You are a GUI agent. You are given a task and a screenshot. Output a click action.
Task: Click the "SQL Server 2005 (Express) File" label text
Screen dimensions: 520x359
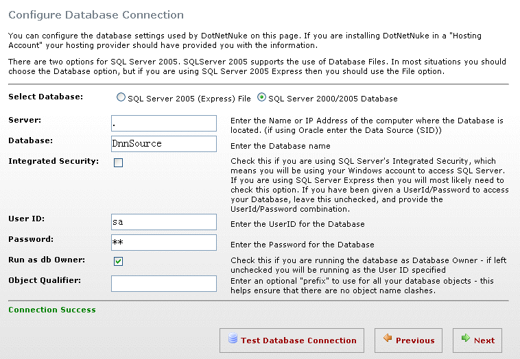[189, 99]
